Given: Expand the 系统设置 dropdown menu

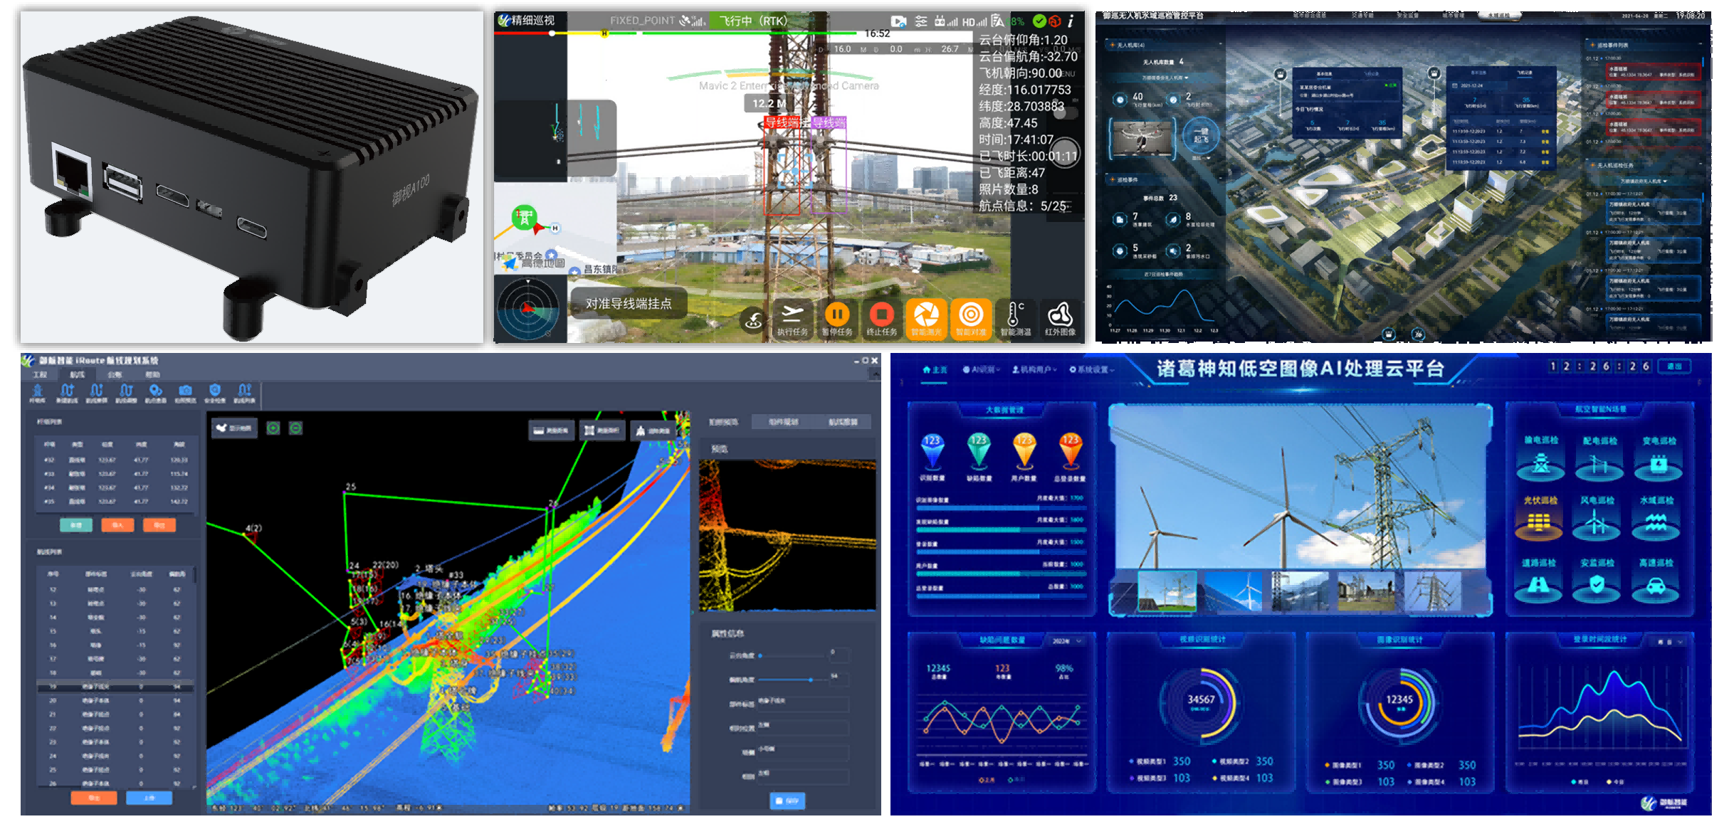Looking at the screenshot, I should [x=1092, y=369].
